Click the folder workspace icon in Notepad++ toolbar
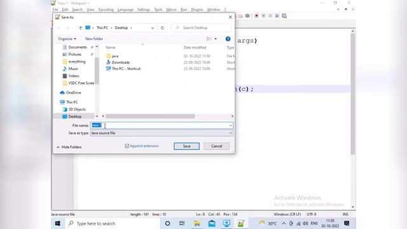407x229 pixels. (x=240, y=16)
